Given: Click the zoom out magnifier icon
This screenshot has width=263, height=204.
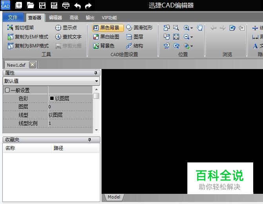Looking at the screenshot, I should click(x=186, y=37).
